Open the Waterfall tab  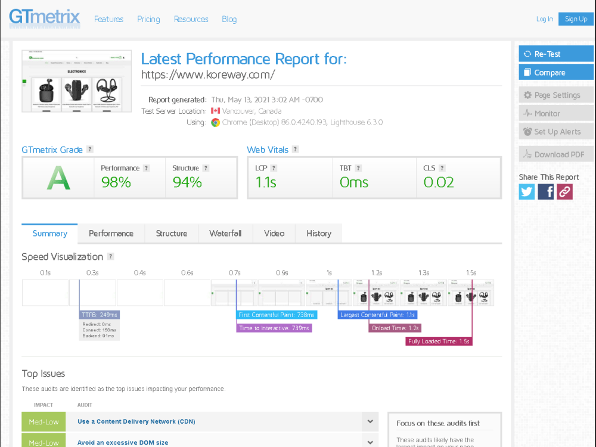[x=225, y=234]
